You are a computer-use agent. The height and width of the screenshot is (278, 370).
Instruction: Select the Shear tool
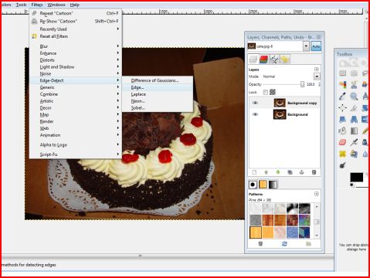click(342, 120)
